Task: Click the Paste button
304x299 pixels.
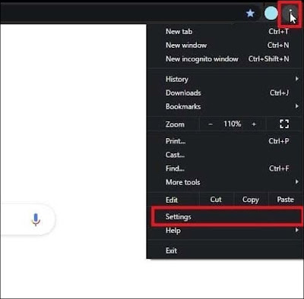Action: [x=286, y=200]
